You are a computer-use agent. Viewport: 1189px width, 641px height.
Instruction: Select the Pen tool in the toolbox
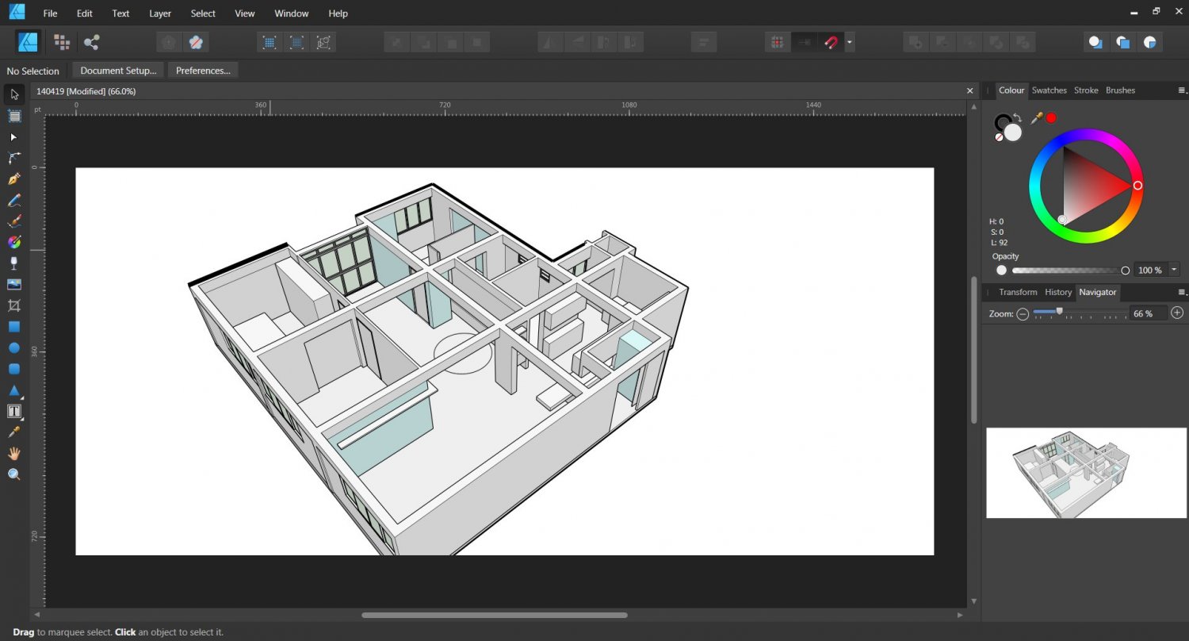(x=14, y=179)
